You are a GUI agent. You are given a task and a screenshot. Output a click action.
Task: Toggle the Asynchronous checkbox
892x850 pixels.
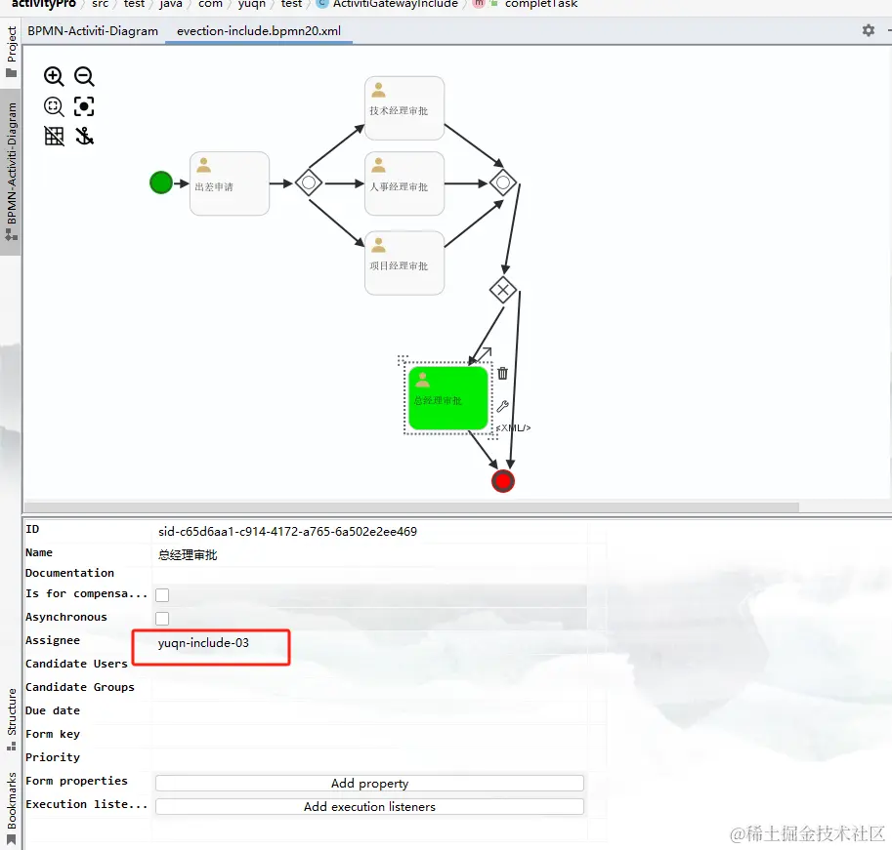pos(162,618)
